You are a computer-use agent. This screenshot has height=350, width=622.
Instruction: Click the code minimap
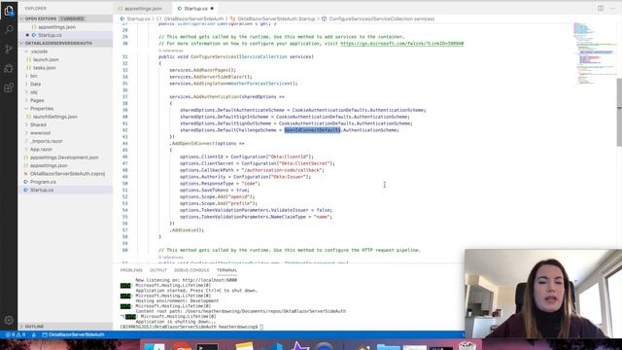[x=595, y=53]
